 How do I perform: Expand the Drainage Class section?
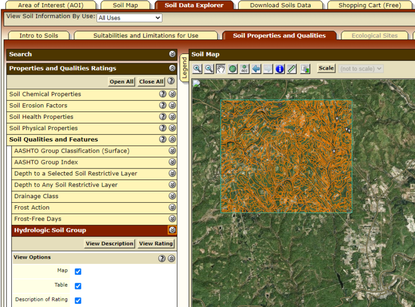tap(172, 197)
